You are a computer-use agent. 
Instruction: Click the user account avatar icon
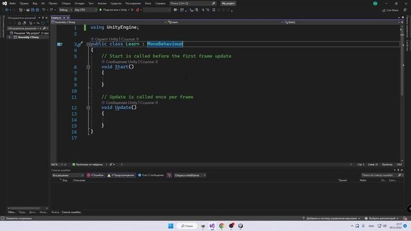[x=375, y=3]
